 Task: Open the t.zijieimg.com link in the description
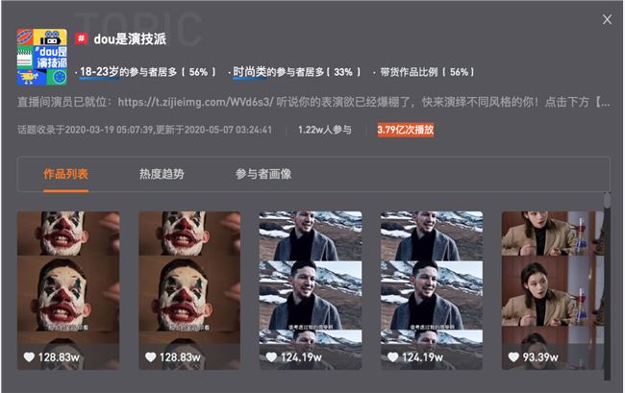point(195,102)
